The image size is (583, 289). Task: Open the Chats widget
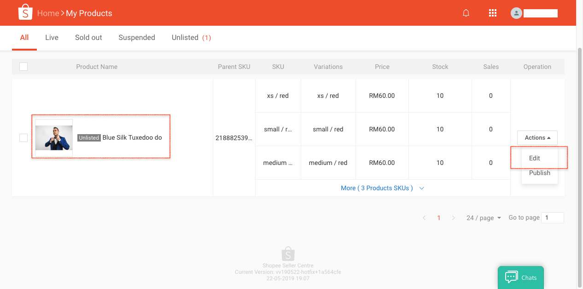[521, 277]
